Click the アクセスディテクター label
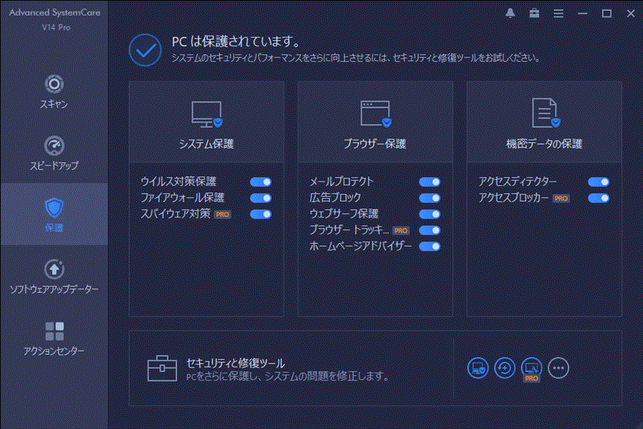The height and width of the screenshot is (429, 643). [518, 181]
